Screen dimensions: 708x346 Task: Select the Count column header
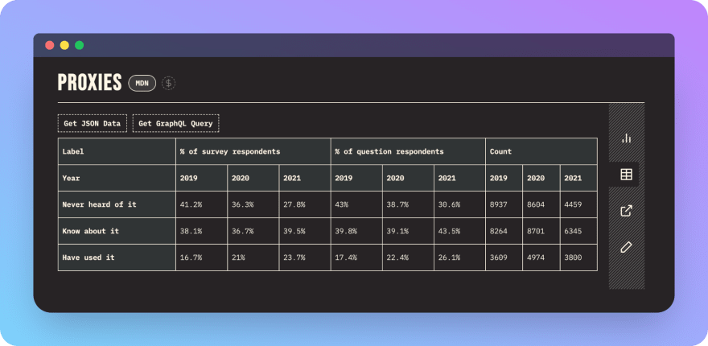pyautogui.click(x=541, y=151)
